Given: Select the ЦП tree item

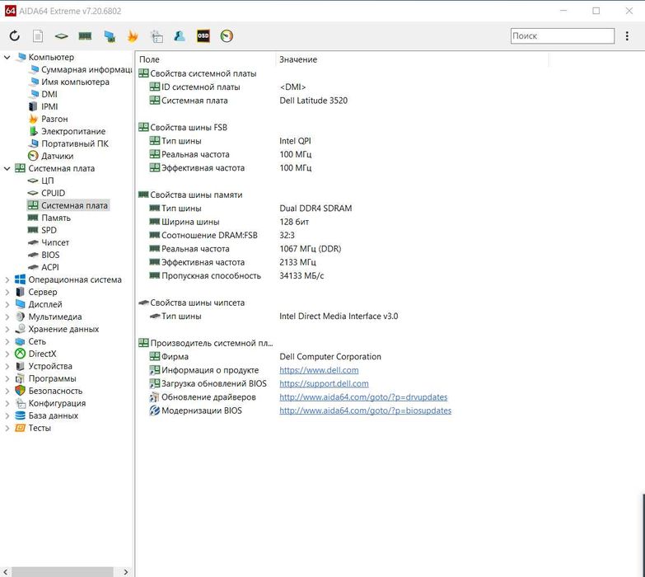Looking at the screenshot, I should click(x=41, y=181).
